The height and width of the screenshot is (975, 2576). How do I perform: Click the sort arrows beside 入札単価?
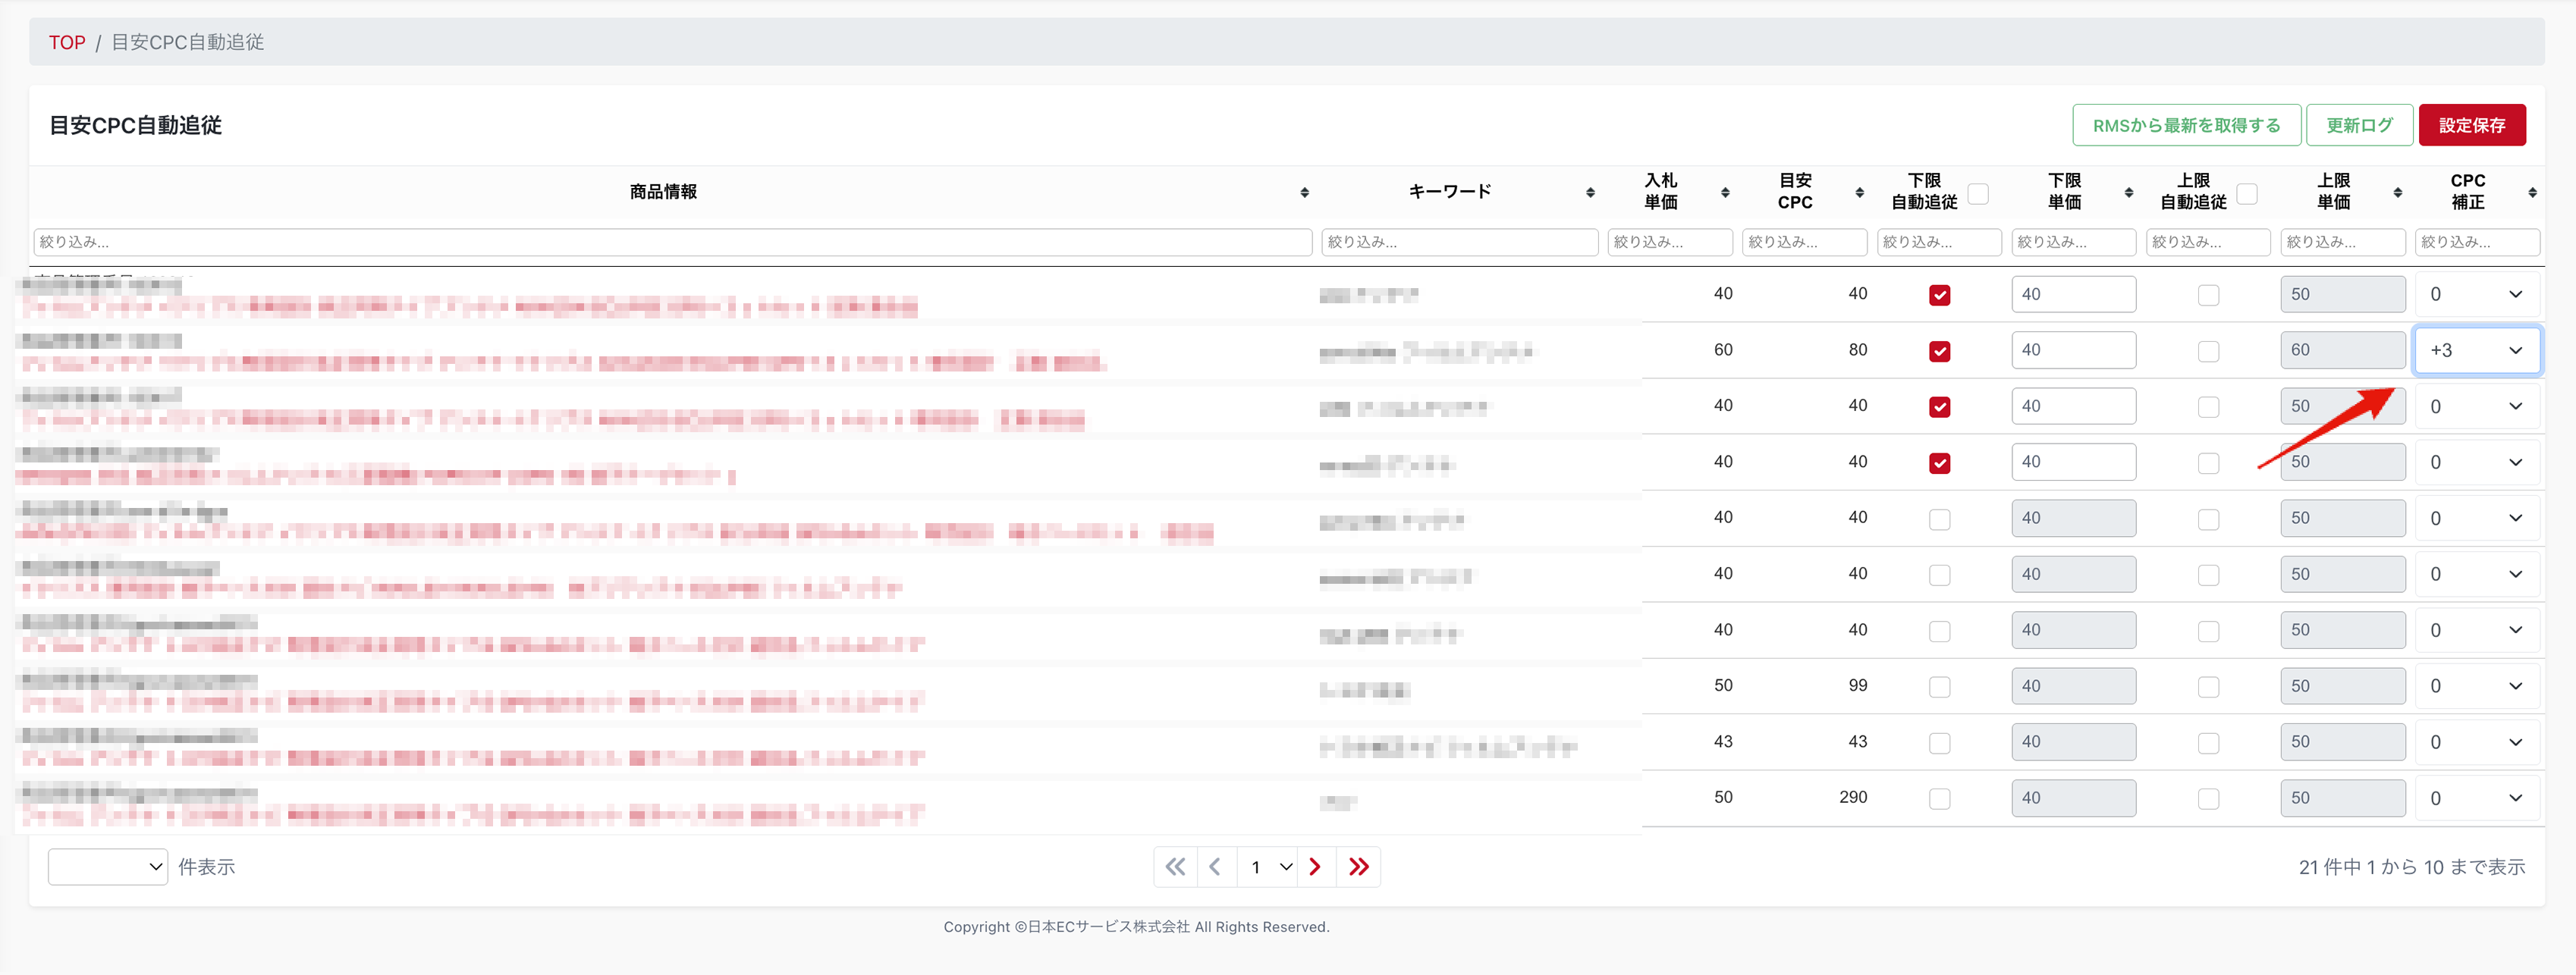[x=1725, y=192]
